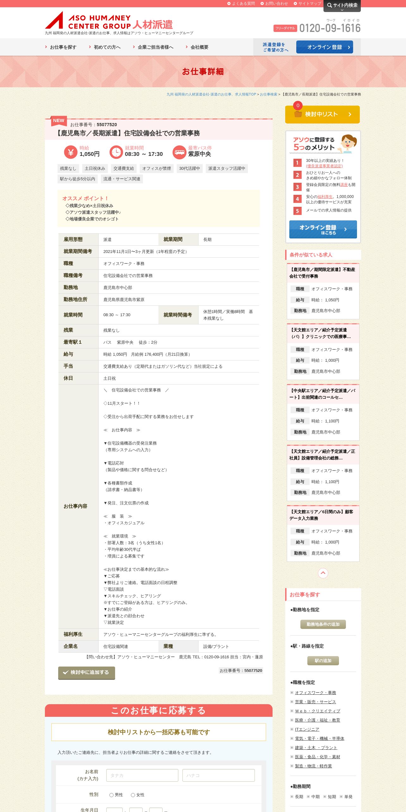Click the scroll-to-top arrow icon

pos(323,573)
